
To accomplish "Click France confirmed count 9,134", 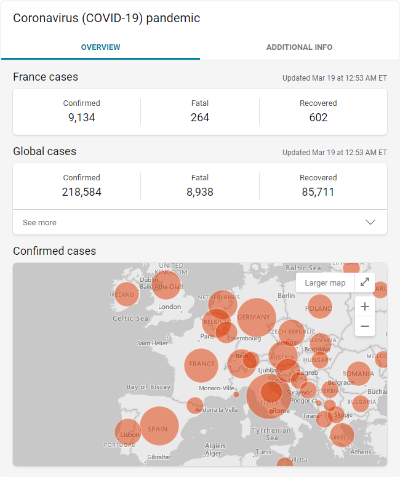I will (81, 118).
